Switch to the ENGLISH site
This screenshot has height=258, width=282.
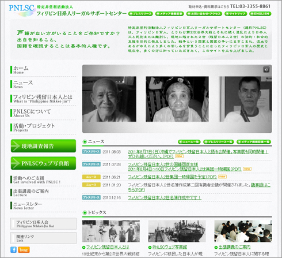pyautogui.click(x=260, y=14)
